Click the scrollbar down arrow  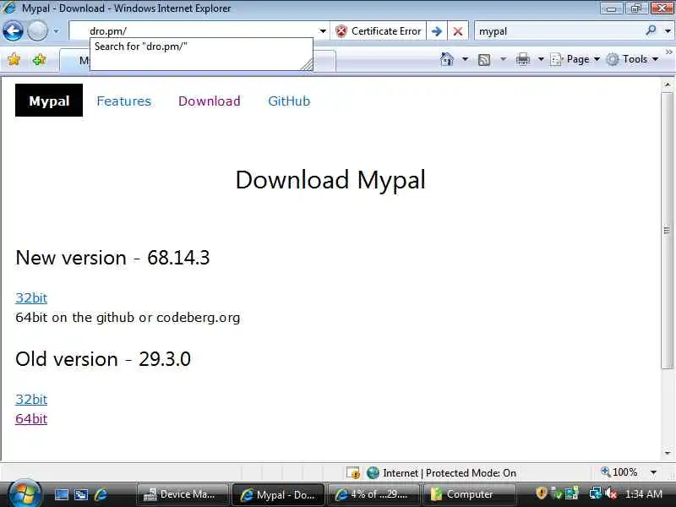click(x=668, y=453)
